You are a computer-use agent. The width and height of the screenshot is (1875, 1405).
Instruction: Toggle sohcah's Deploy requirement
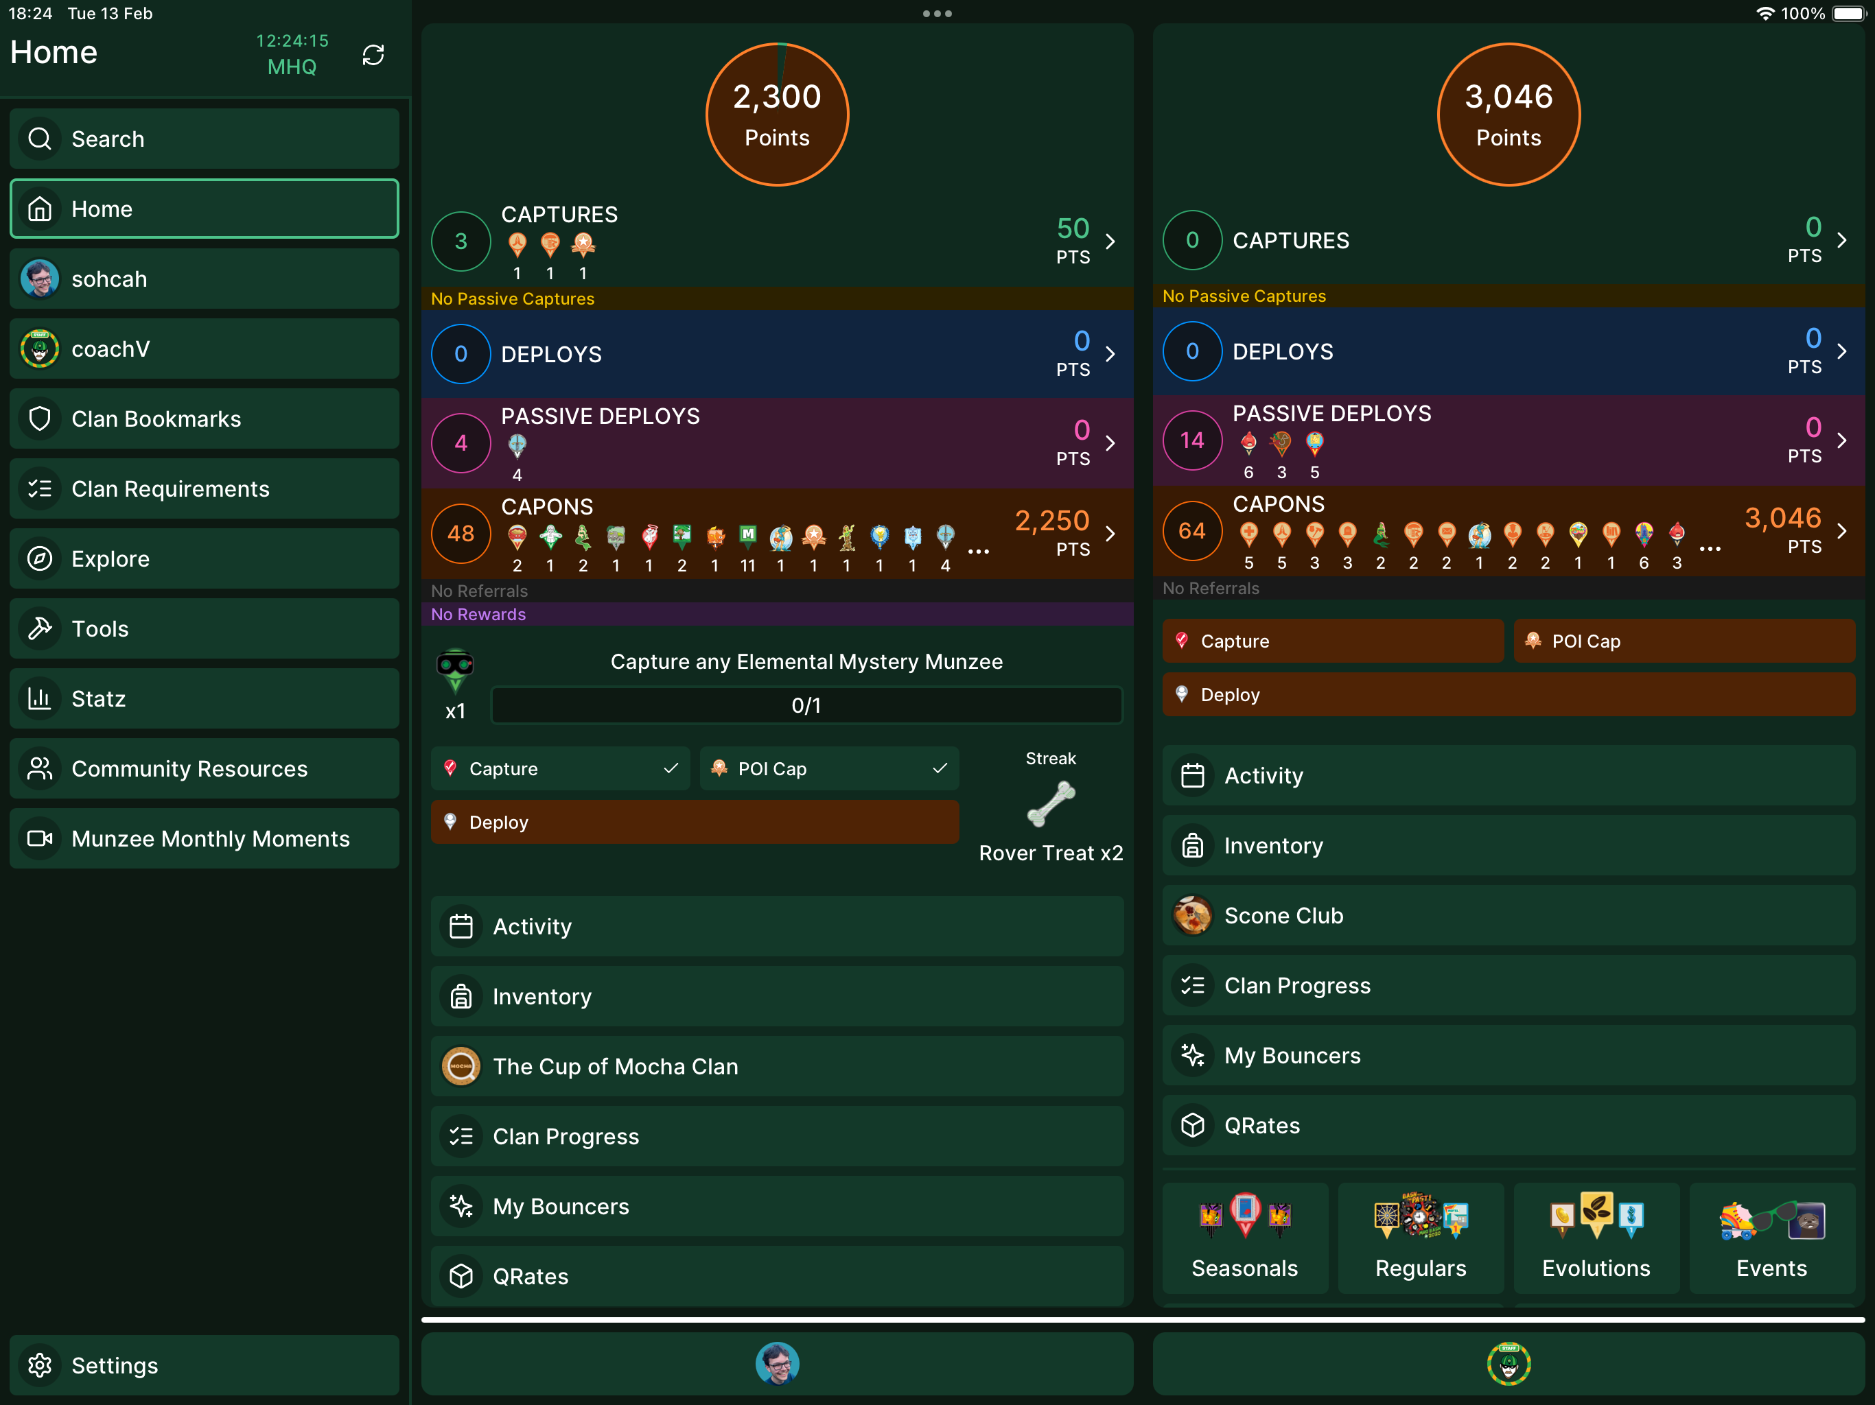tap(695, 822)
